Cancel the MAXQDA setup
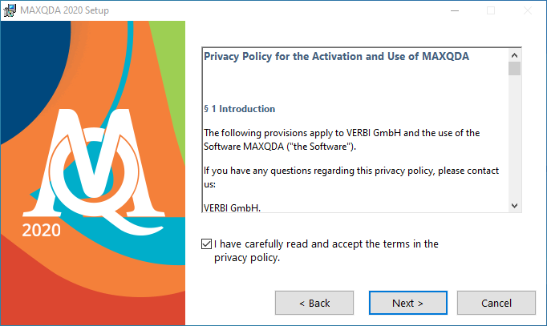The image size is (547, 326). (x=496, y=303)
